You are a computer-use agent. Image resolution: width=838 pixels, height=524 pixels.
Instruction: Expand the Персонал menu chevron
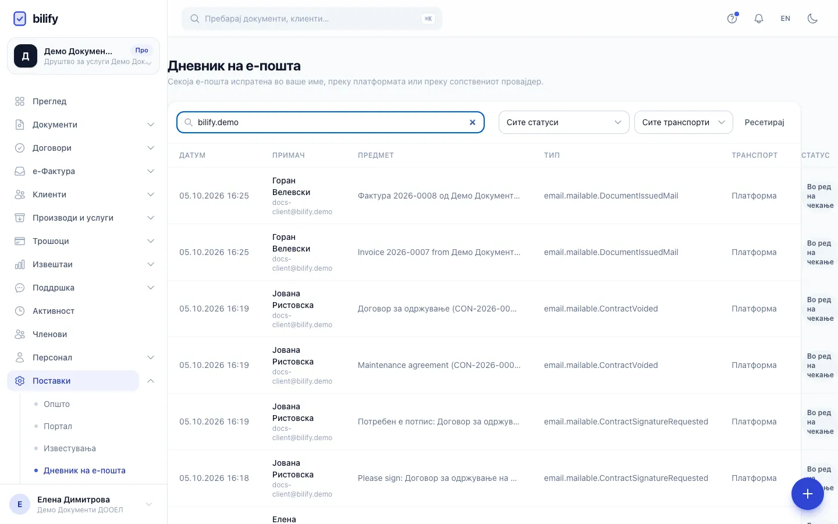pos(151,357)
